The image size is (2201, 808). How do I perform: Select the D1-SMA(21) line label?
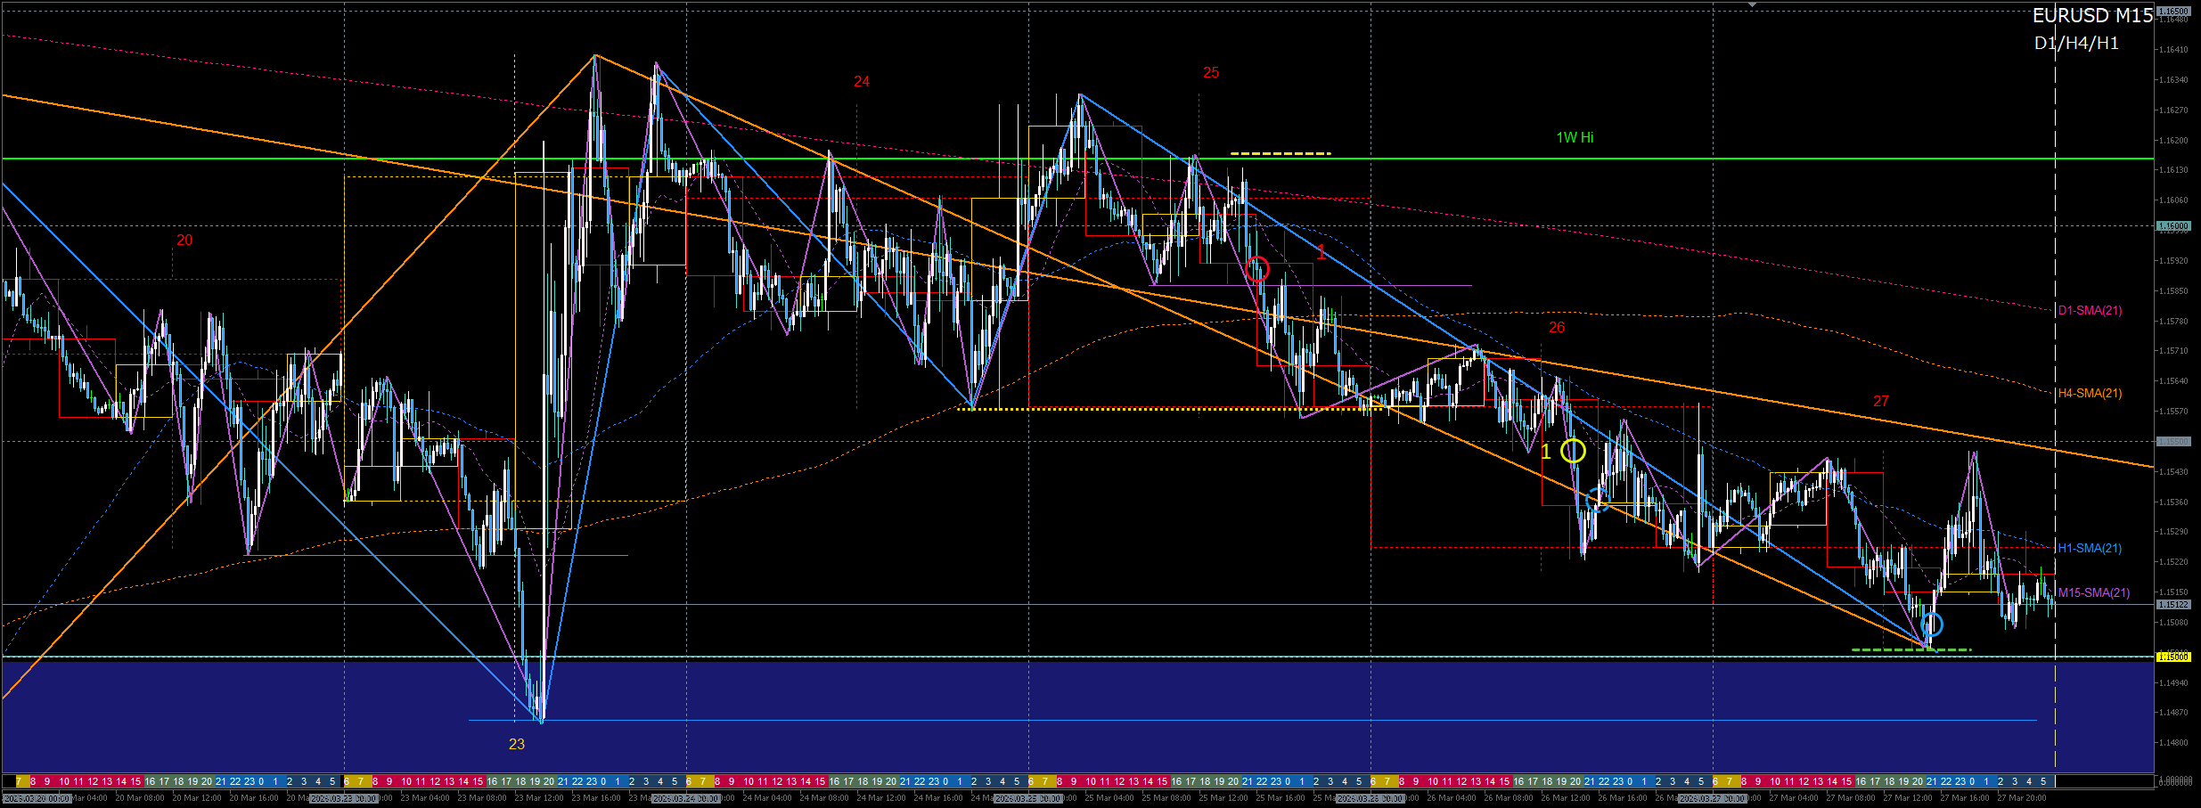(2090, 311)
